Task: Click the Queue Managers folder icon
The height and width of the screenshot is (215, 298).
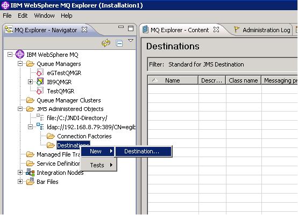Action: point(30,64)
